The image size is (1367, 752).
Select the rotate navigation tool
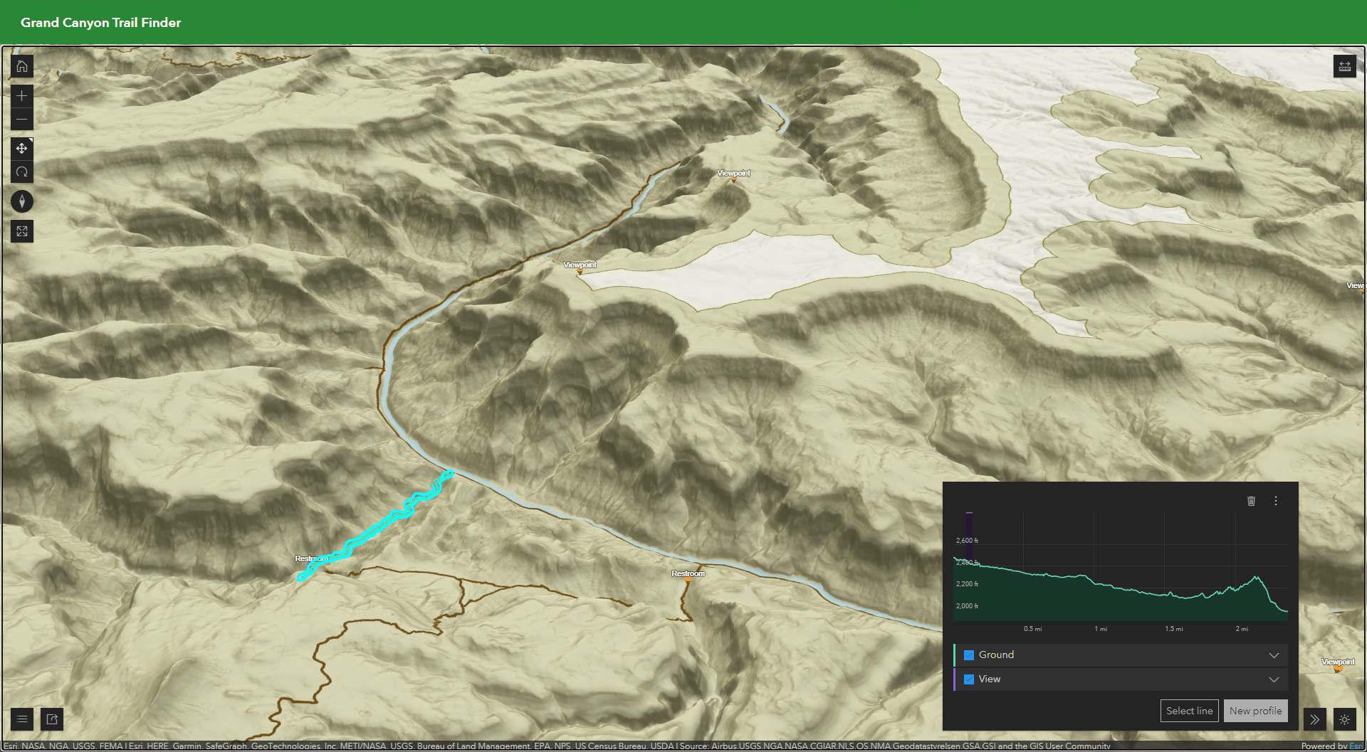tap(22, 171)
